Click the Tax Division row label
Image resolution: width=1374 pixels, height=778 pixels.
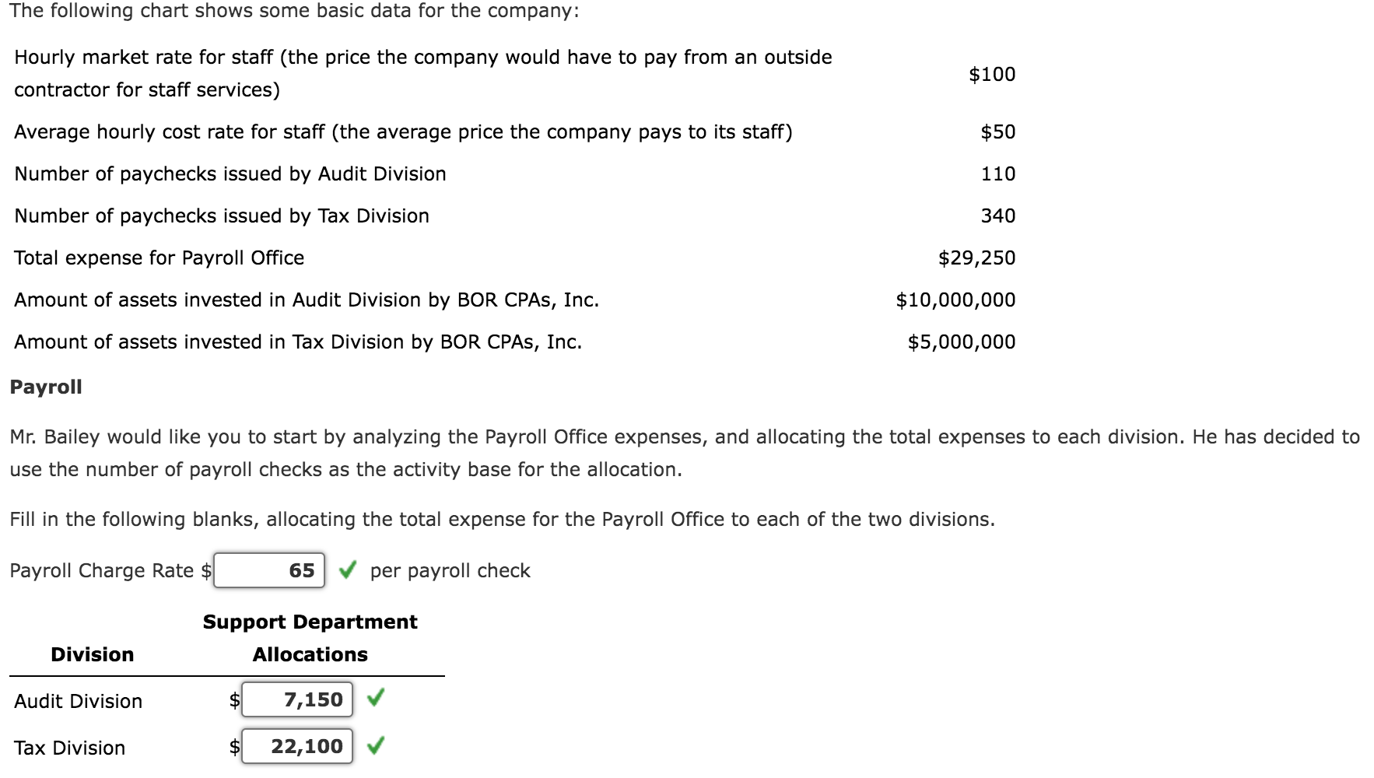click(x=70, y=748)
